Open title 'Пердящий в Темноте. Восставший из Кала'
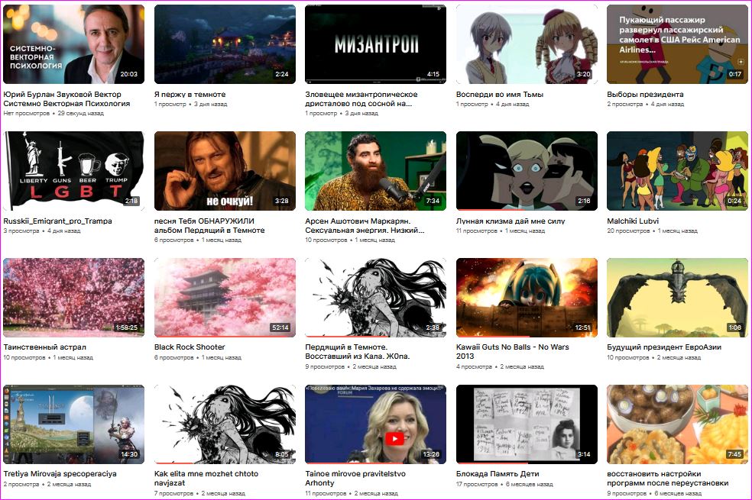 (358, 352)
